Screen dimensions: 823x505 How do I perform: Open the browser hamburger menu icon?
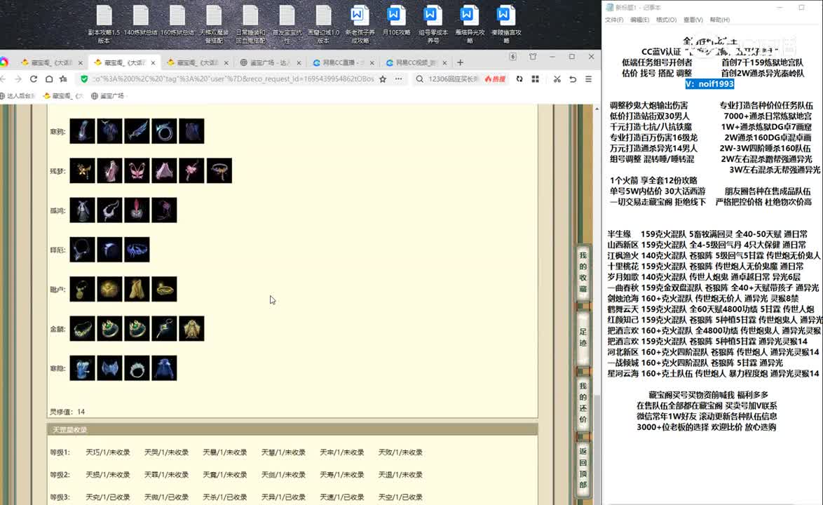(x=588, y=79)
